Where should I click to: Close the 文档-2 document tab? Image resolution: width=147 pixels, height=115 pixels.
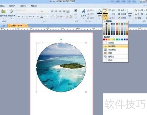click(x=25, y=25)
